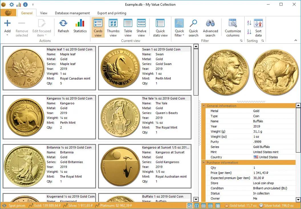Switch to Thumbs view
Image resolution: width=301 pixels, height=209 pixels.
tap(113, 27)
